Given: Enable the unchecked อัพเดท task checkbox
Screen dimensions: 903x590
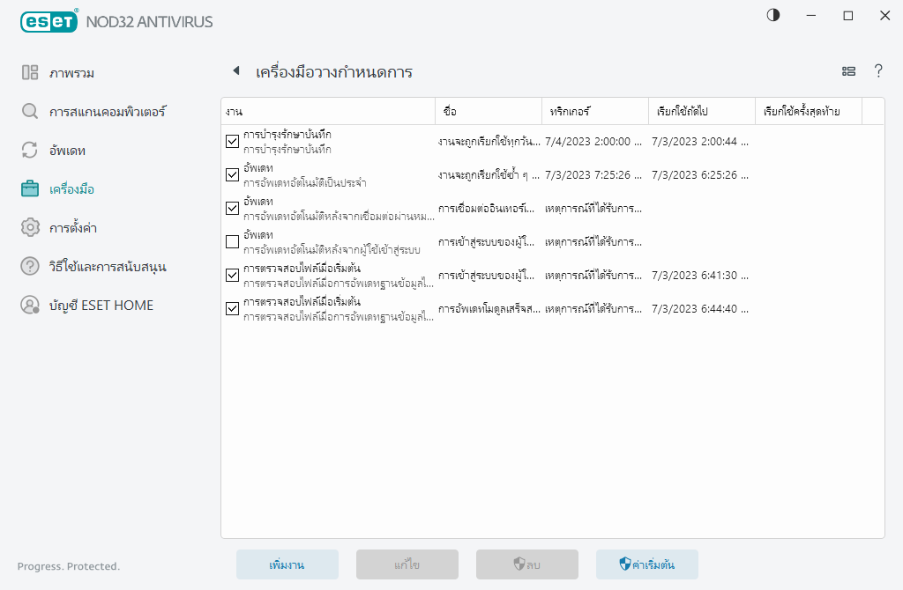Looking at the screenshot, I should (x=233, y=241).
